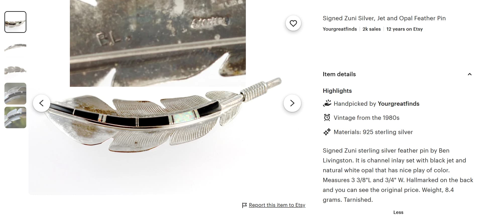This screenshot has height=217, width=482.
Task: Select the third thumbnail showing pin back
Action: (x=15, y=70)
